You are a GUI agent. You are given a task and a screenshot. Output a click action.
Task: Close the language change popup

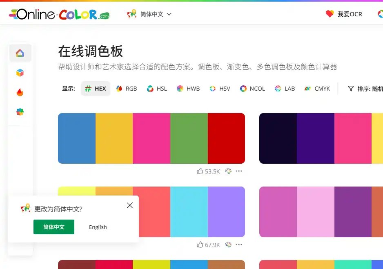[130, 206]
